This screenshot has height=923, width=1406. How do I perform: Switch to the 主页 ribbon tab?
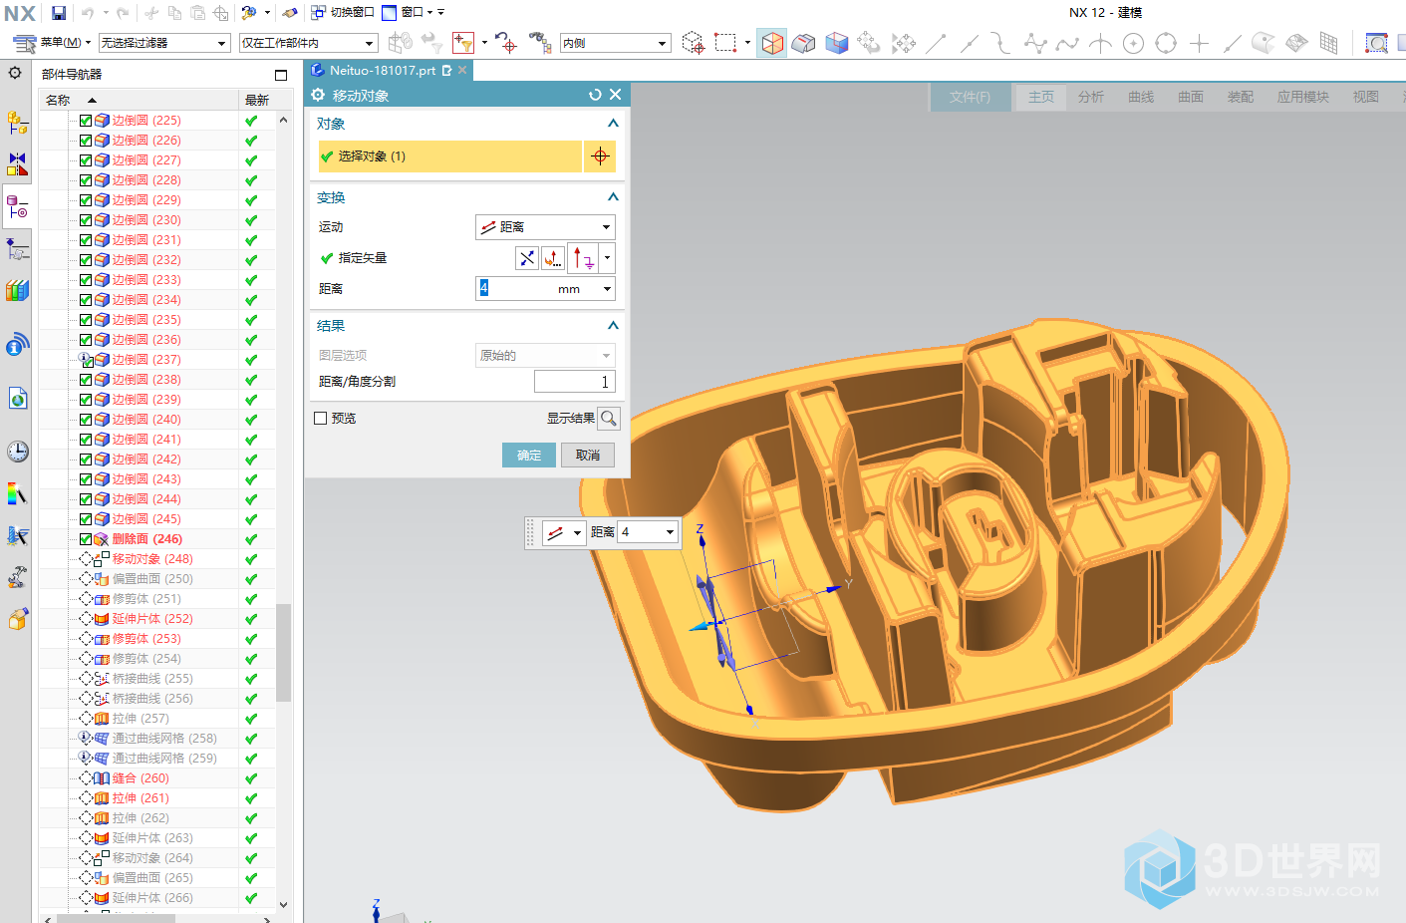point(1041,97)
